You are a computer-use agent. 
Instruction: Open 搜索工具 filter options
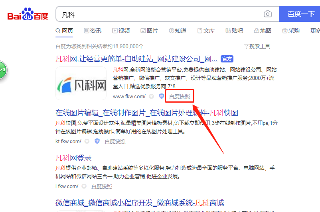click(x=257, y=47)
